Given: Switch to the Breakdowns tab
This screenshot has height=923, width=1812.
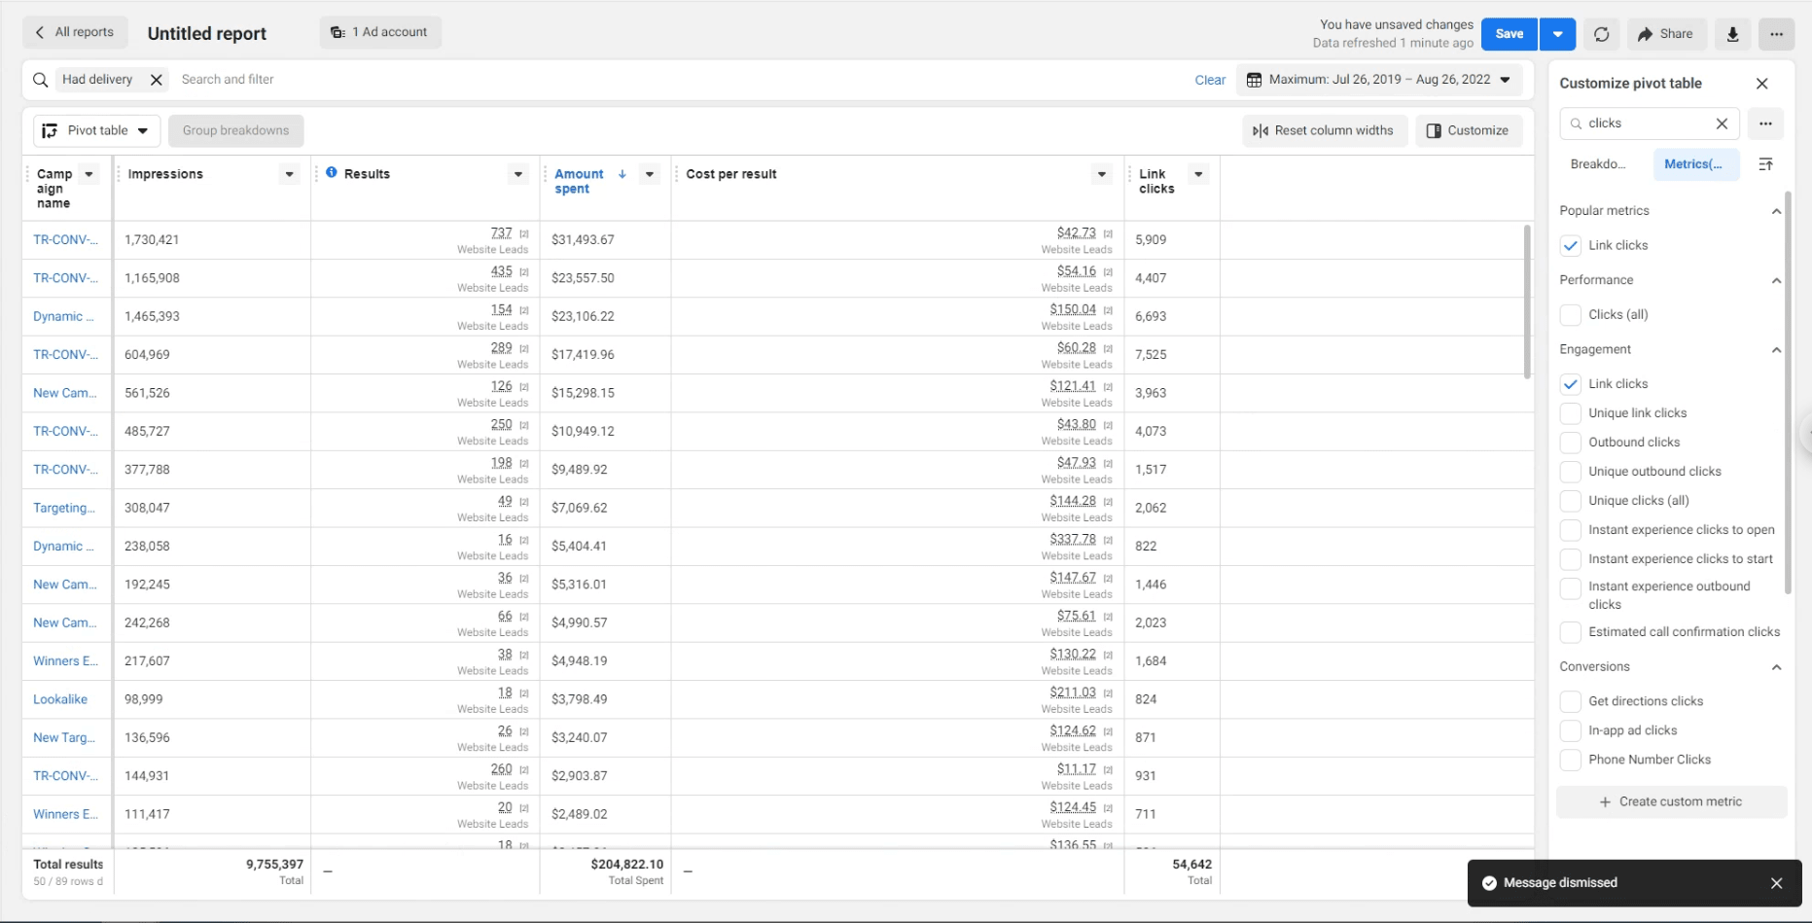Looking at the screenshot, I should (x=1598, y=164).
